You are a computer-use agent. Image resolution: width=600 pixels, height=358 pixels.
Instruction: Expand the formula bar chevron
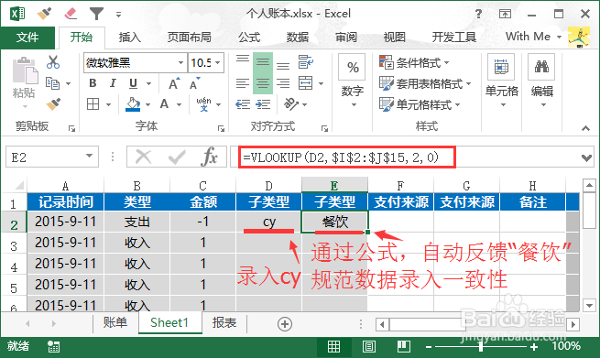pyautogui.click(x=586, y=157)
